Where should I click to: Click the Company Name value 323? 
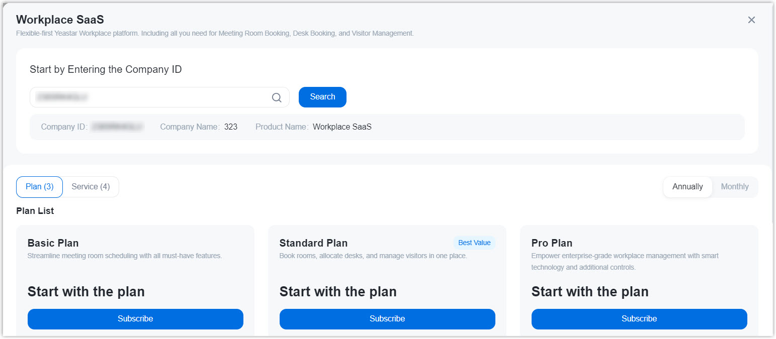point(231,127)
